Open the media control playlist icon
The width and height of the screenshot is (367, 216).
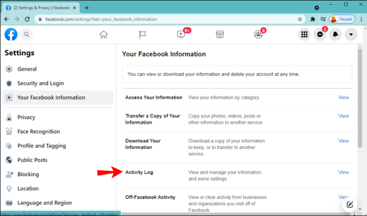coord(323,19)
